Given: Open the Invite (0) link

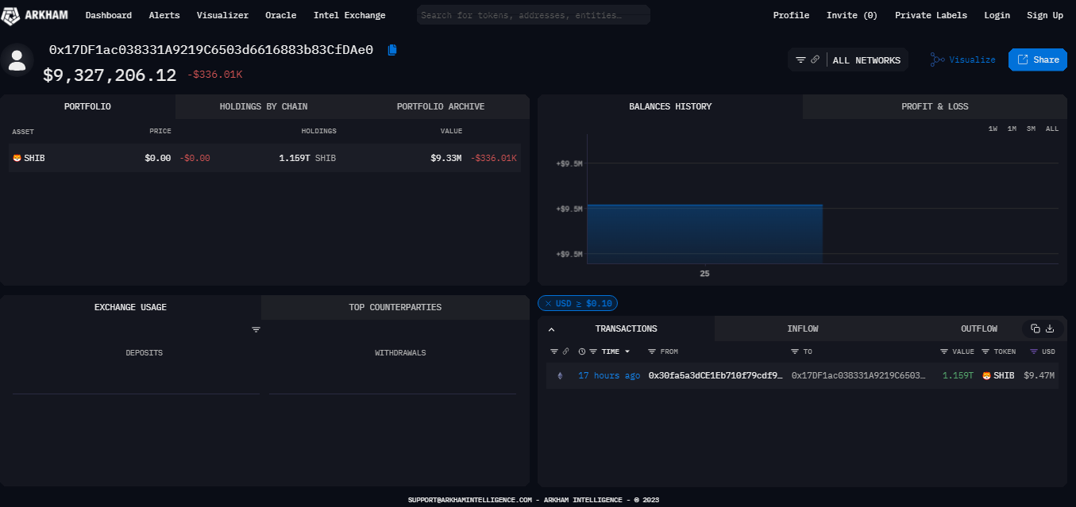Looking at the screenshot, I should coord(852,15).
